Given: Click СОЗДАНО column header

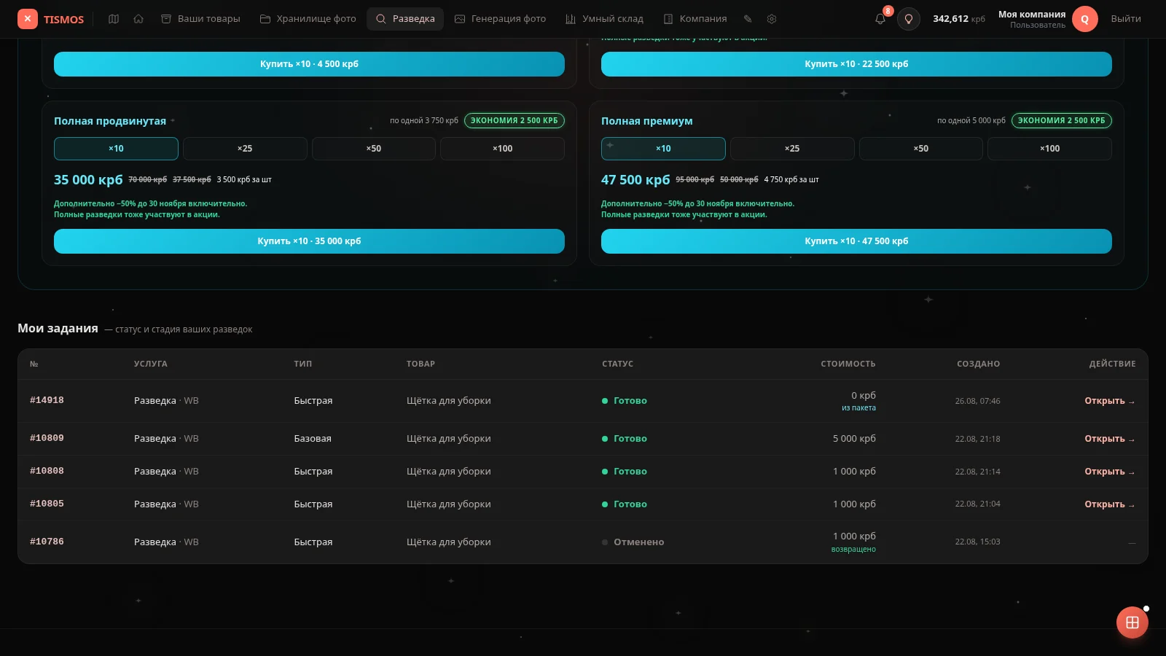Looking at the screenshot, I should pos(978,364).
